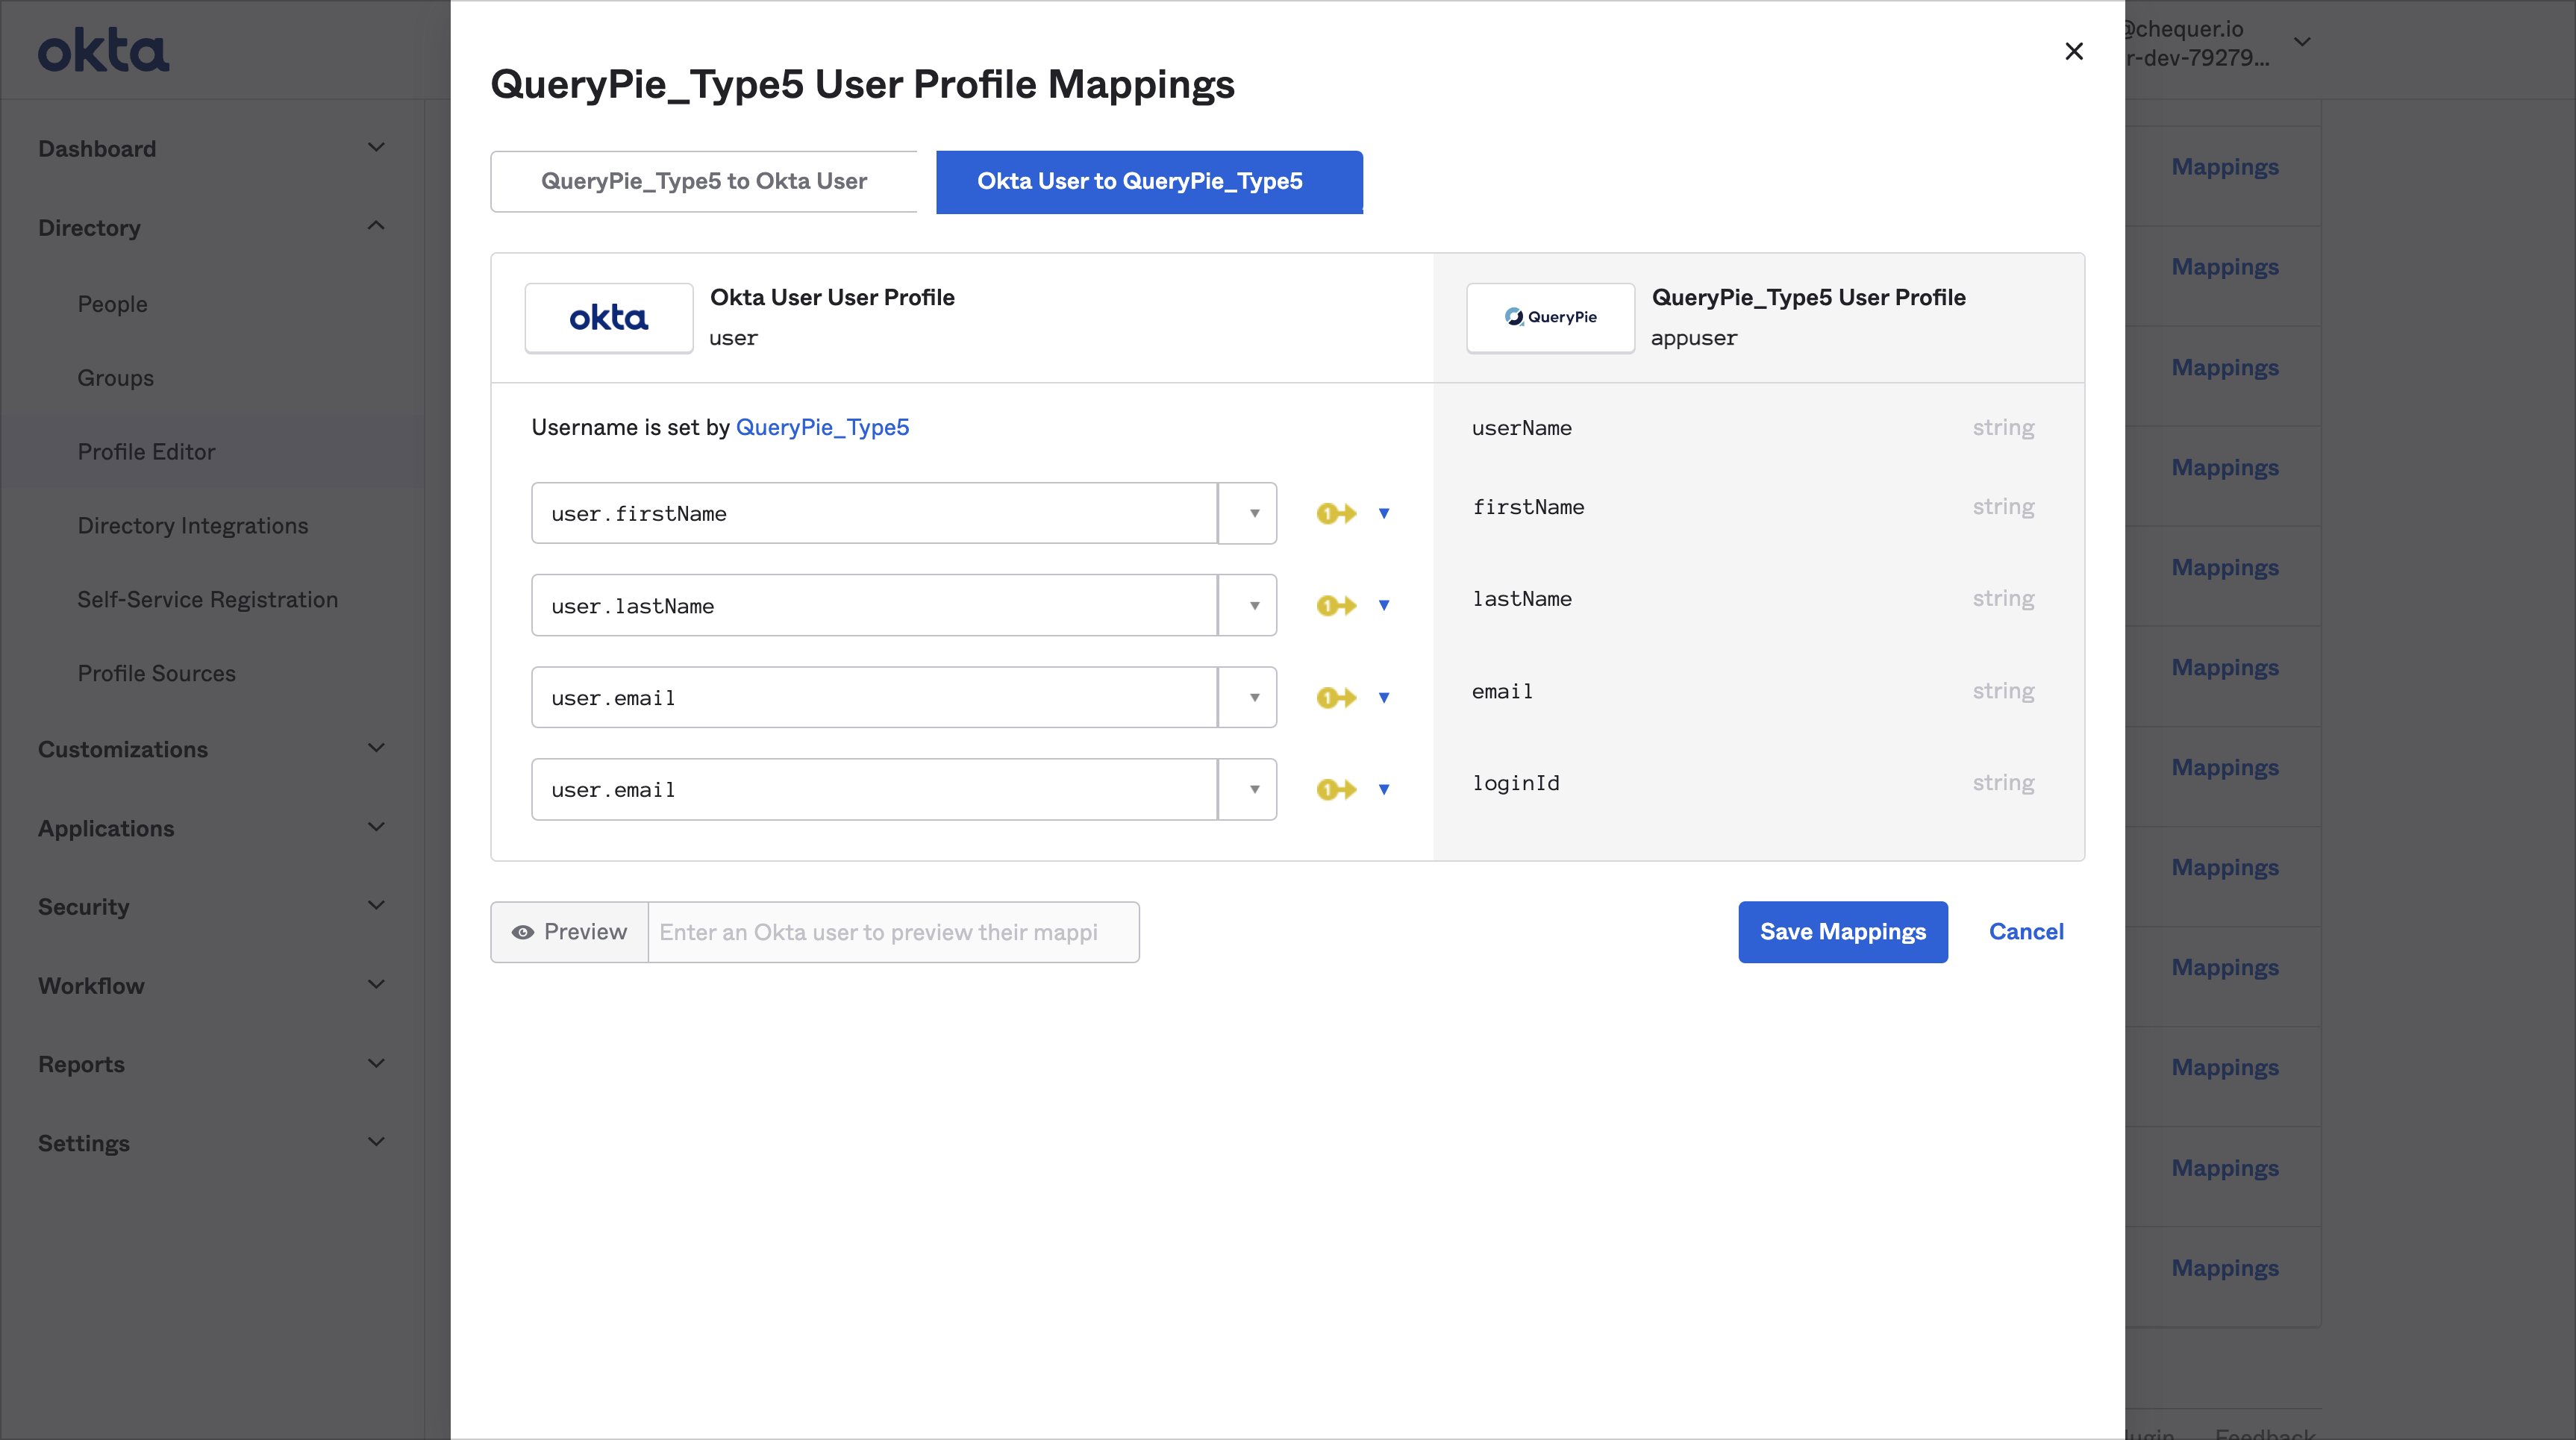This screenshot has height=1440, width=2576.
Task: Click the Okta logo in sidebar
Action: coord(104,50)
